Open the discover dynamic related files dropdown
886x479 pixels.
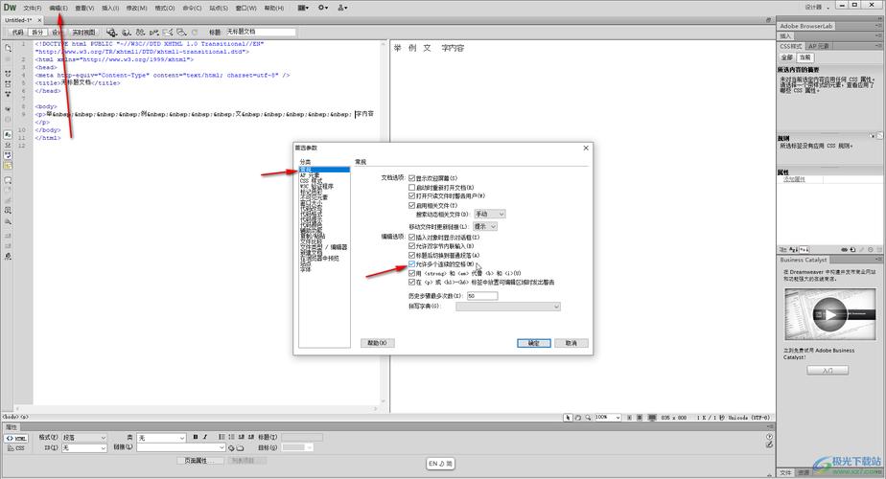[489, 214]
